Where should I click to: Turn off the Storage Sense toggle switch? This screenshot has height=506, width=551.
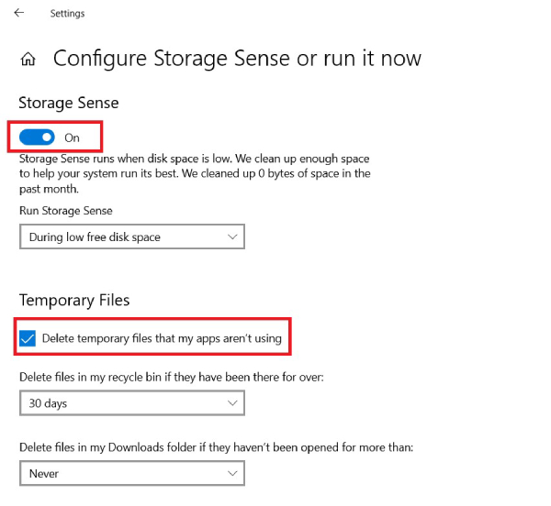tap(38, 137)
